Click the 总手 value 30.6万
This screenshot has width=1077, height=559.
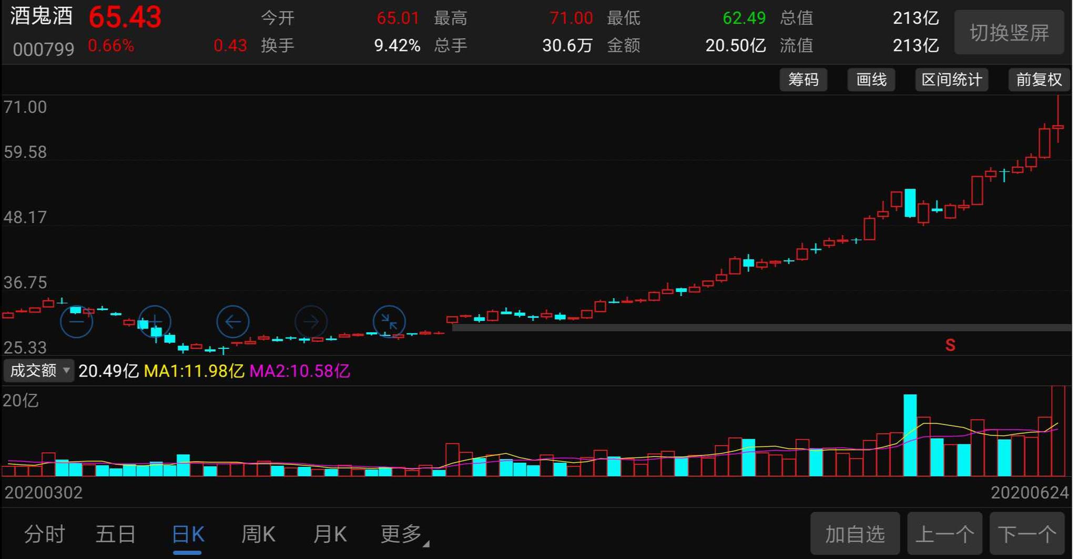(x=567, y=46)
